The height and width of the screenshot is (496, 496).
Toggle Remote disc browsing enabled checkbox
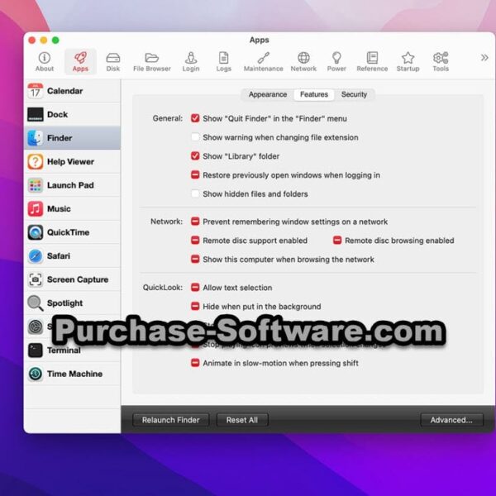point(337,241)
